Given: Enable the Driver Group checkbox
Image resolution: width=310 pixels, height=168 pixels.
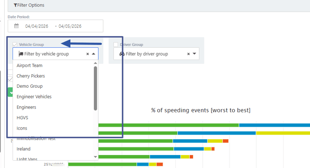Looking at the screenshot, I should (116, 45).
